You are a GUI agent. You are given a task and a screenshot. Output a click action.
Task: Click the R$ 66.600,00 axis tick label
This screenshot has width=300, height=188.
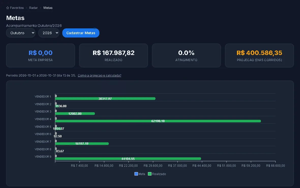pos(276,166)
